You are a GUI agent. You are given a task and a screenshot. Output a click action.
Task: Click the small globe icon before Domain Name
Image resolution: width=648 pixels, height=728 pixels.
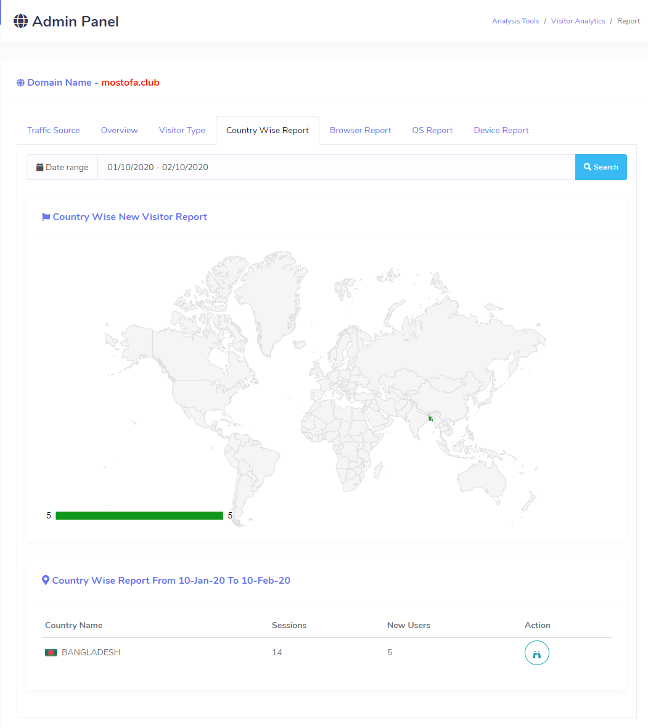pyautogui.click(x=20, y=83)
